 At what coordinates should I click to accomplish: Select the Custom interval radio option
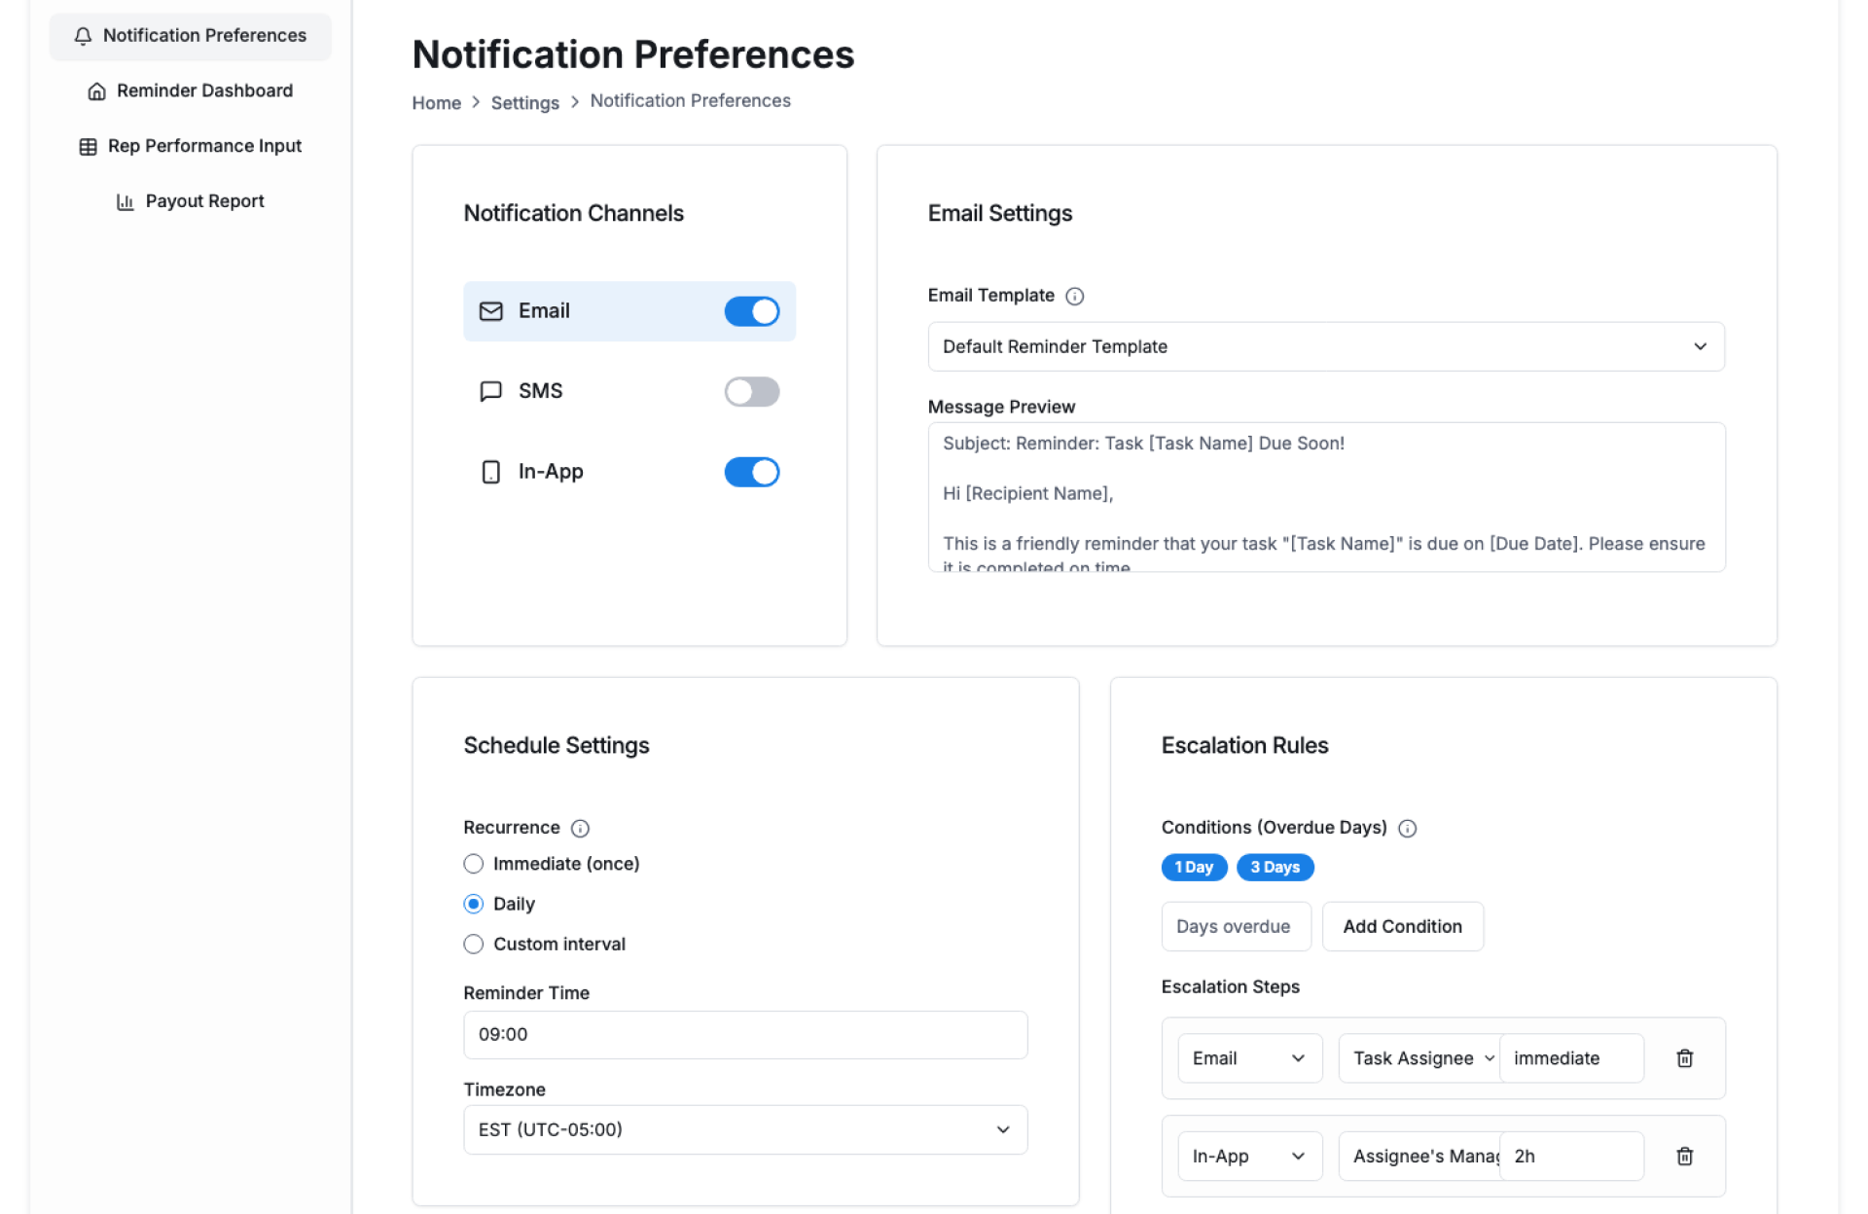474,944
